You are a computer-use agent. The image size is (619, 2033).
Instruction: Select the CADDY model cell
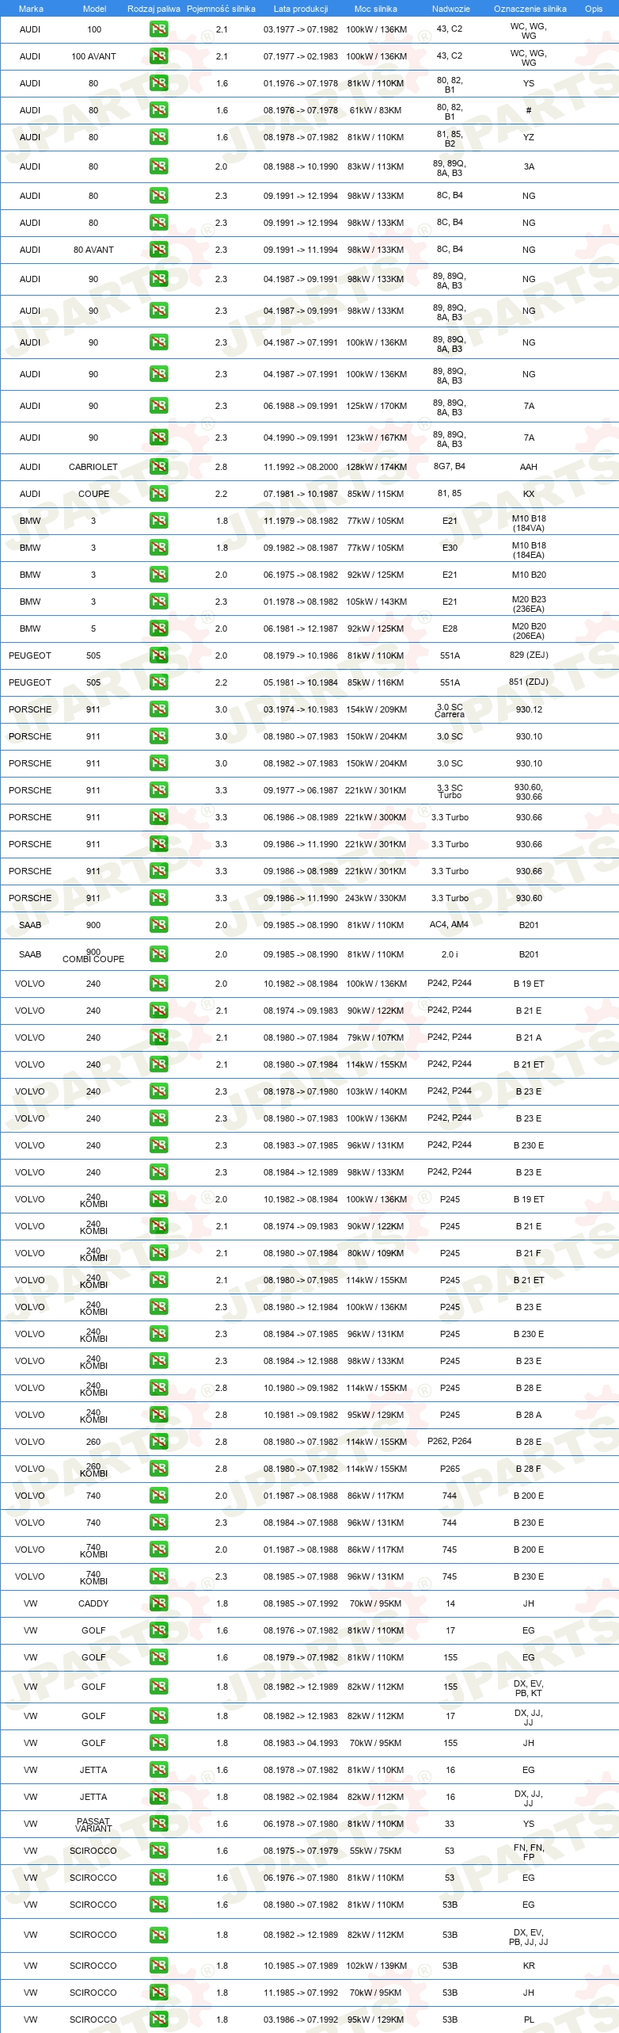tap(93, 1603)
